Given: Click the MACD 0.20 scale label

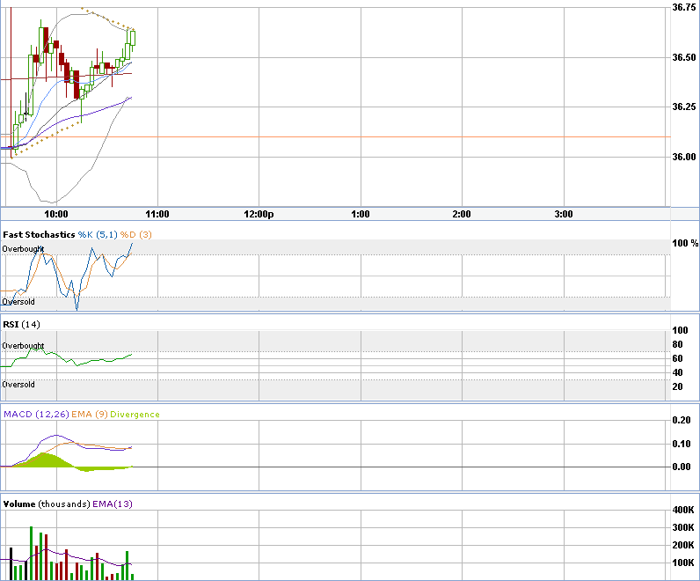Looking at the screenshot, I should [682, 420].
